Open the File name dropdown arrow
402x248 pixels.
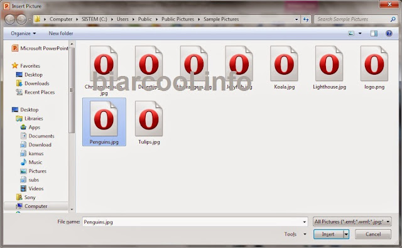(304, 222)
